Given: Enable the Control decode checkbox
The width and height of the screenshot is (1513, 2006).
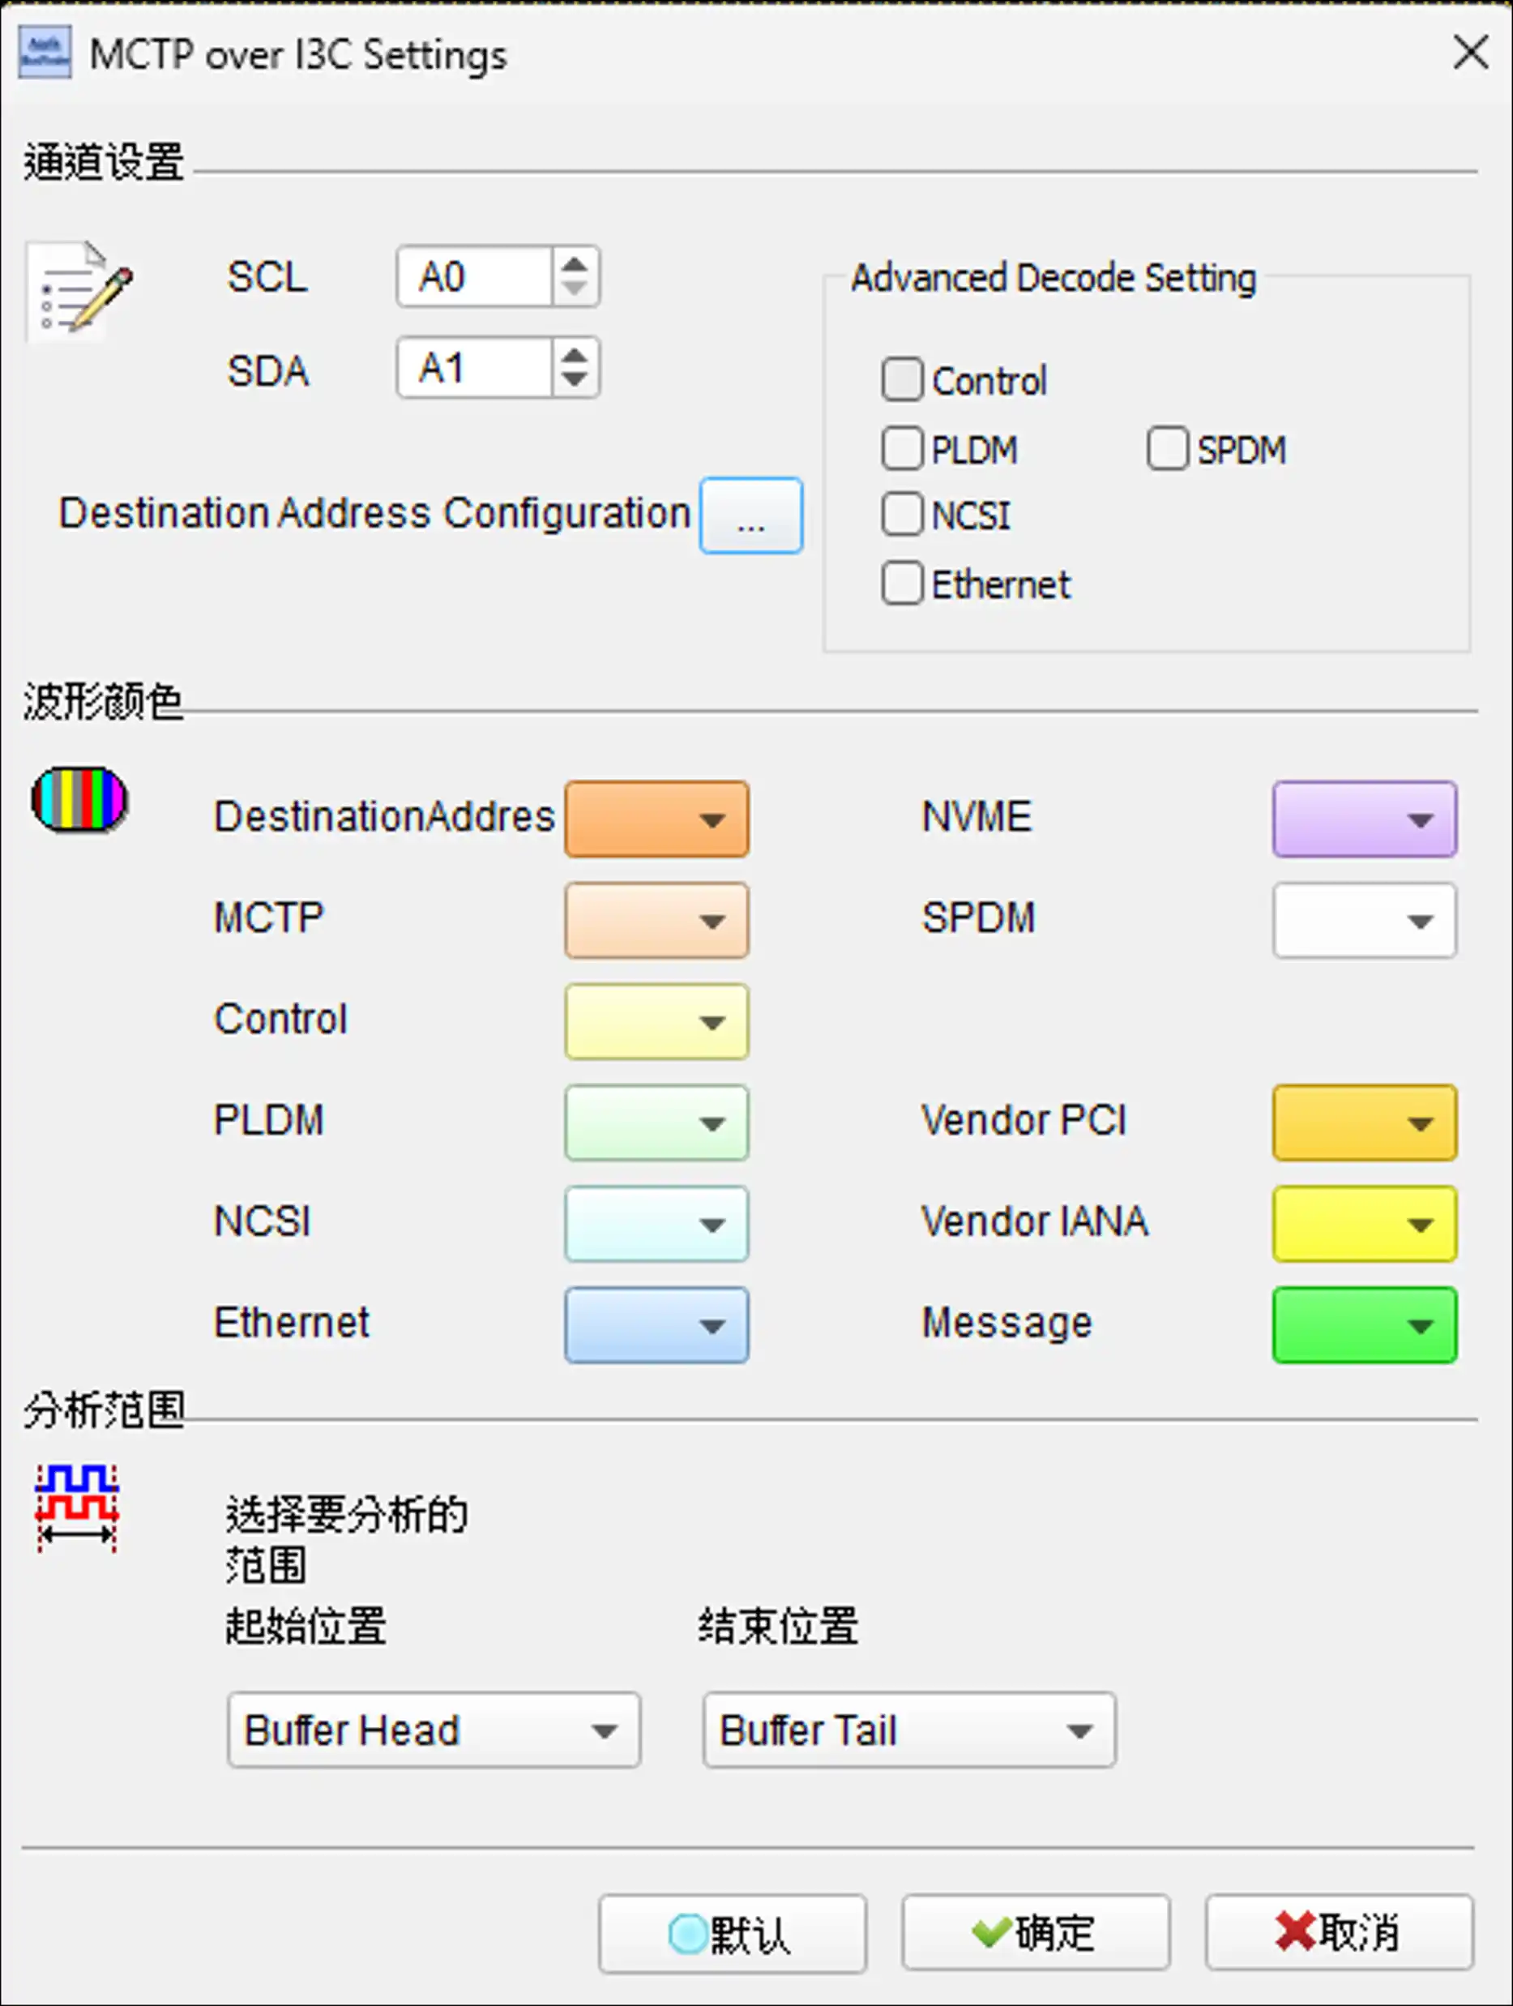Looking at the screenshot, I should [x=902, y=380].
